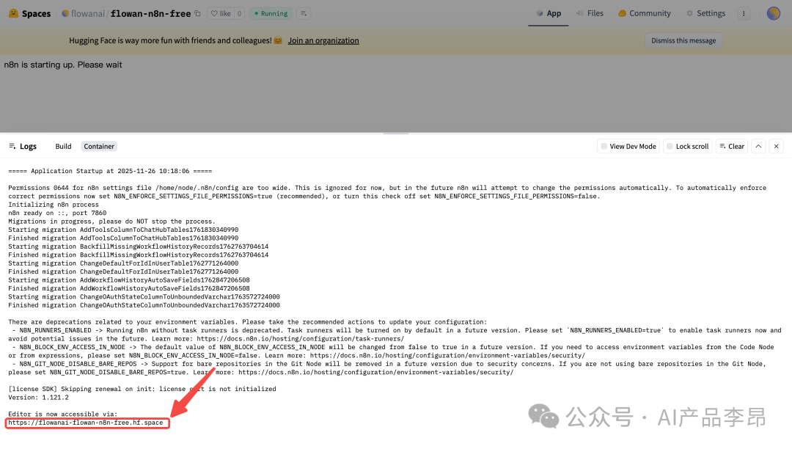This screenshot has height=449, width=792.
Task: Select the Build logs tab
Action: (x=63, y=147)
